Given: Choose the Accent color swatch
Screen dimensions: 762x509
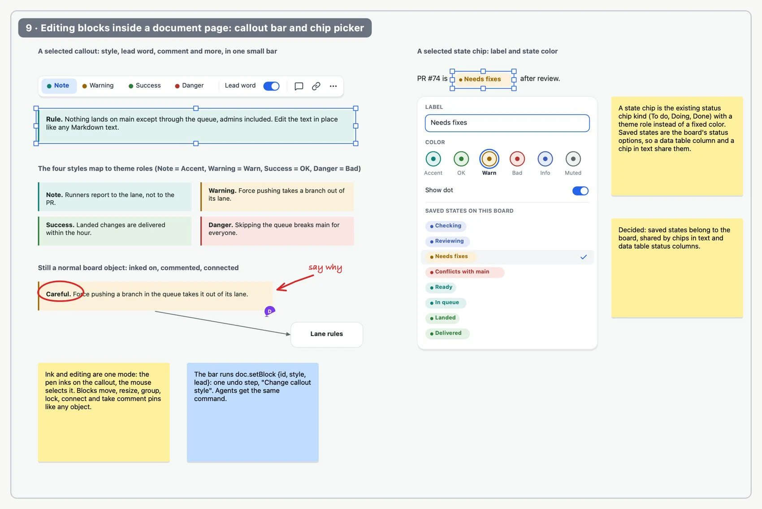Looking at the screenshot, I should point(433,159).
